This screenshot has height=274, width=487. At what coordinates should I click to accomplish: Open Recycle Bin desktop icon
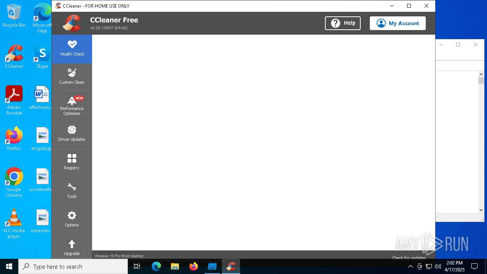click(14, 16)
